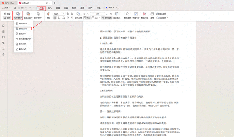The image size is (234, 137).
Task: Choose 转为图片型PDF from the menu
Action: [x=23, y=39]
